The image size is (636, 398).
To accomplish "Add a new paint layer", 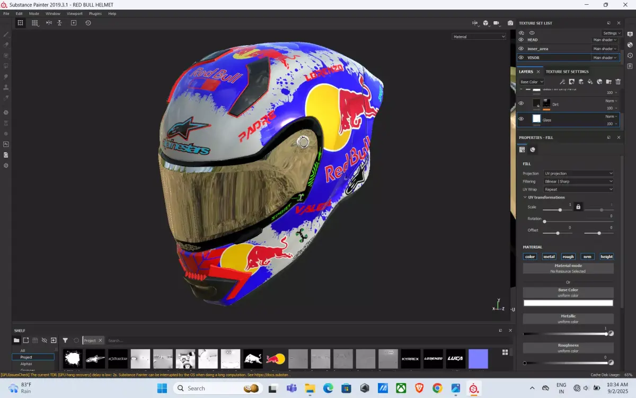I will (581, 82).
